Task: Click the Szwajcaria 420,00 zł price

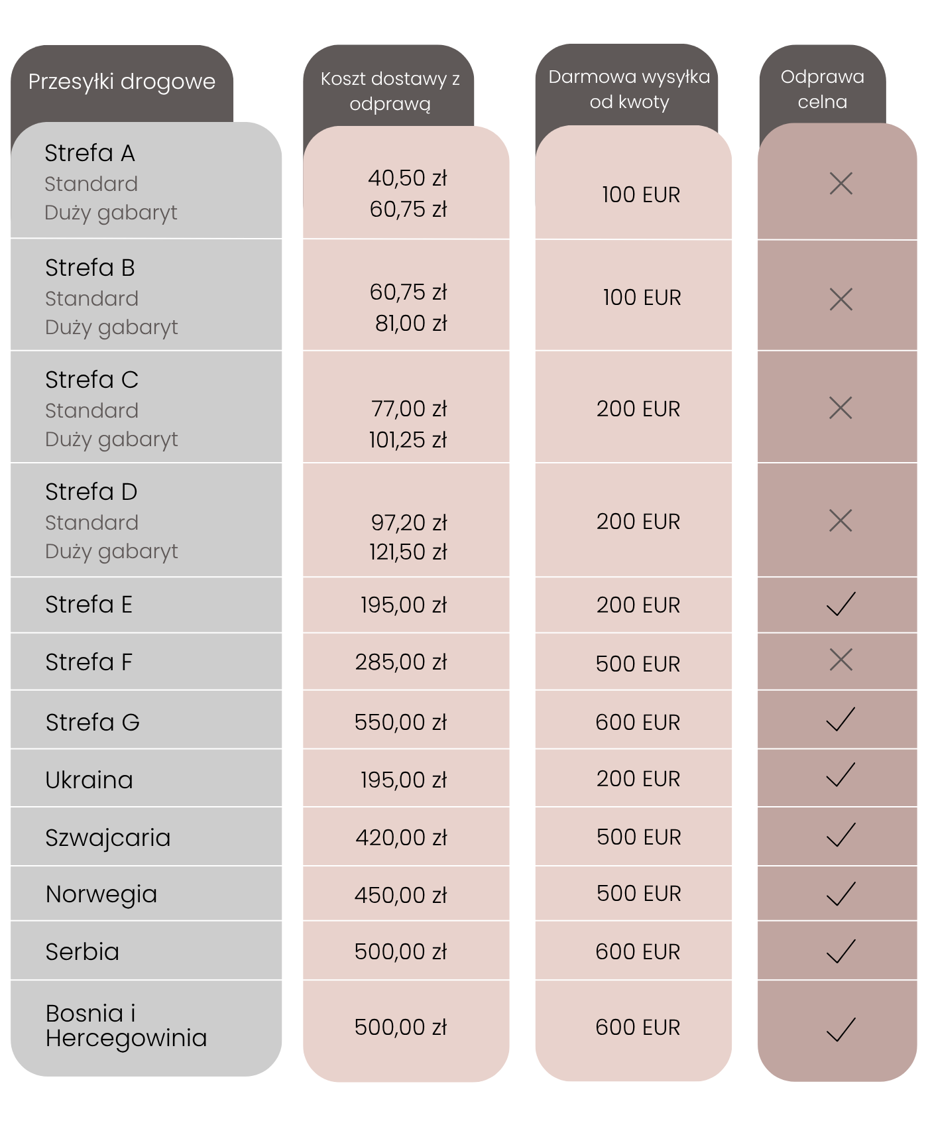Action: [401, 837]
